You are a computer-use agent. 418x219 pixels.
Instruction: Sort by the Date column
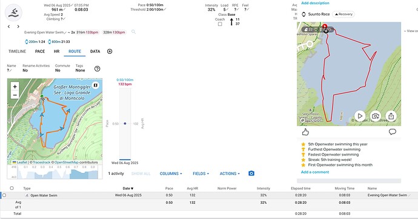point(128,188)
